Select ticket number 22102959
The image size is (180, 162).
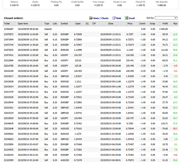[9, 160]
